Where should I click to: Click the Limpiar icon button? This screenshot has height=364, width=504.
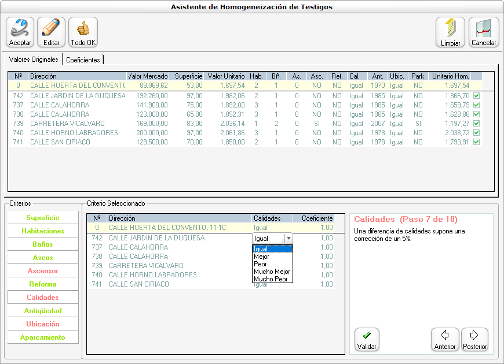[450, 32]
